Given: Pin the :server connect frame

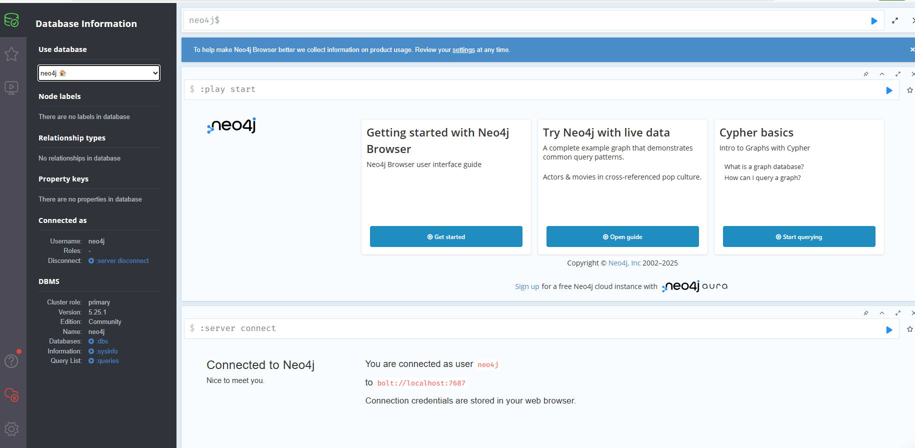Looking at the screenshot, I should (866, 313).
